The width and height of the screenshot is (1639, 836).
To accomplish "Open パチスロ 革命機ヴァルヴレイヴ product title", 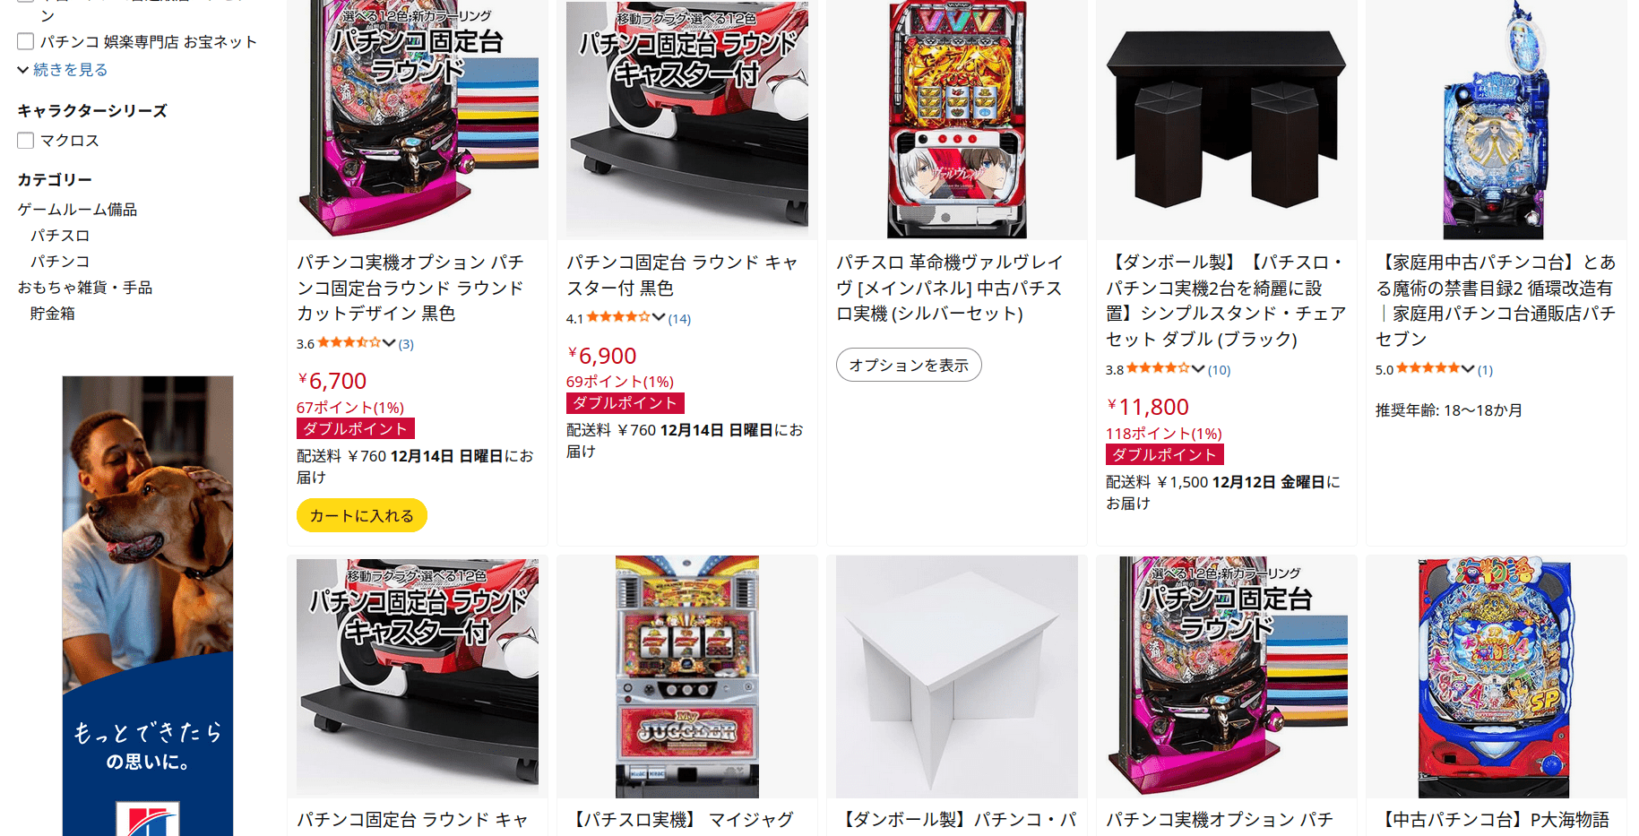I will coord(950,288).
